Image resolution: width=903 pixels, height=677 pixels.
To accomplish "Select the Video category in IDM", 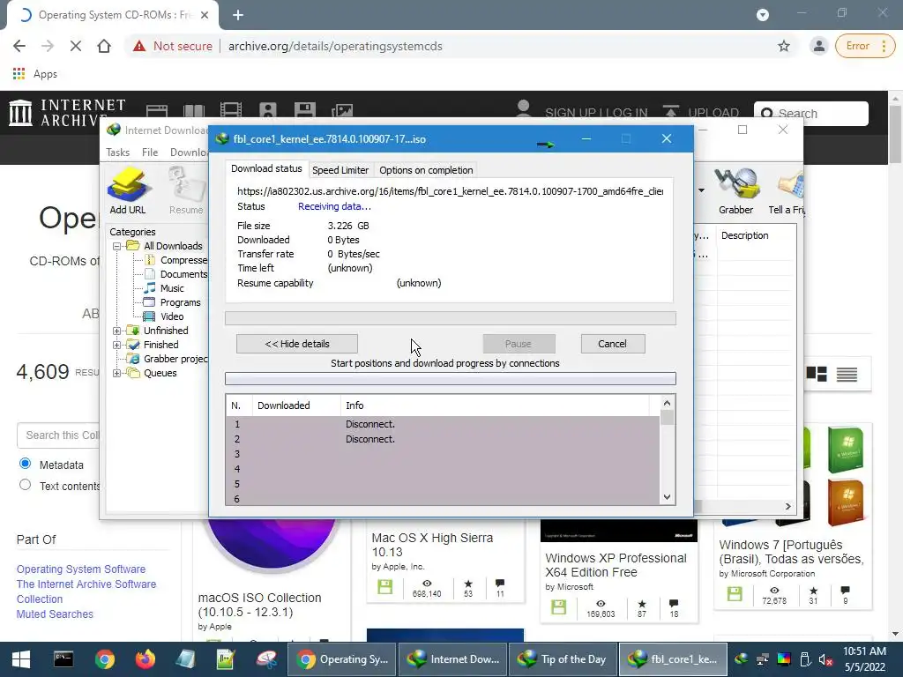I will [172, 316].
